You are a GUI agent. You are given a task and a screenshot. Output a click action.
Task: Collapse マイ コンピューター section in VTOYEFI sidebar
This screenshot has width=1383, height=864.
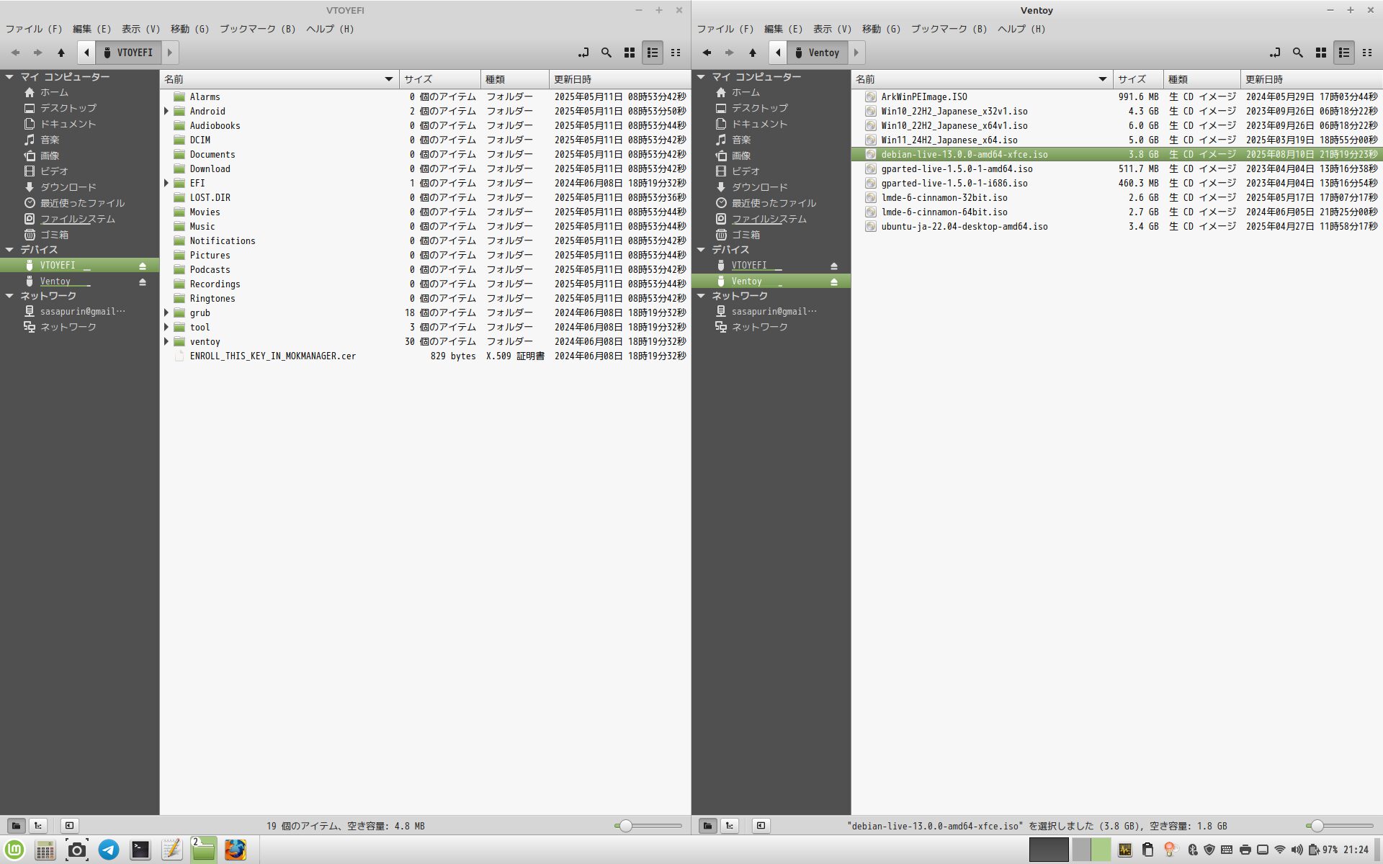pyautogui.click(x=9, y=77)
